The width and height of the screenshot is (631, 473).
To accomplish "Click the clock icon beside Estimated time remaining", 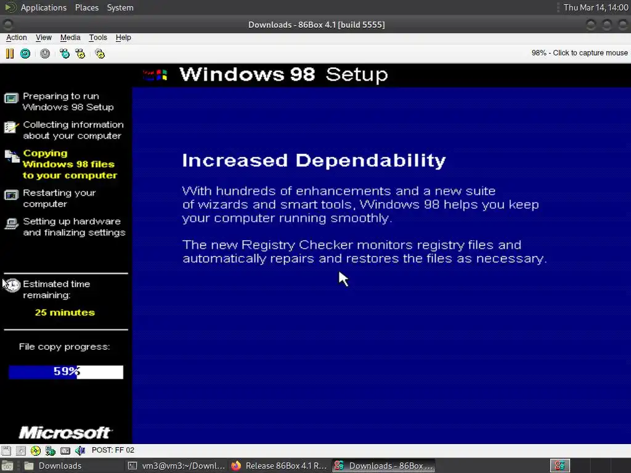I will [12, 285].
